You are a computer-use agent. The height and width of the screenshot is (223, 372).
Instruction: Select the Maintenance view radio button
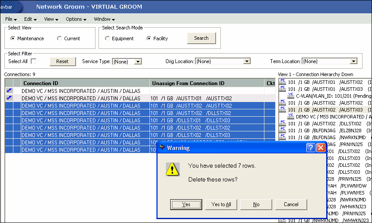tap(13, 38)
